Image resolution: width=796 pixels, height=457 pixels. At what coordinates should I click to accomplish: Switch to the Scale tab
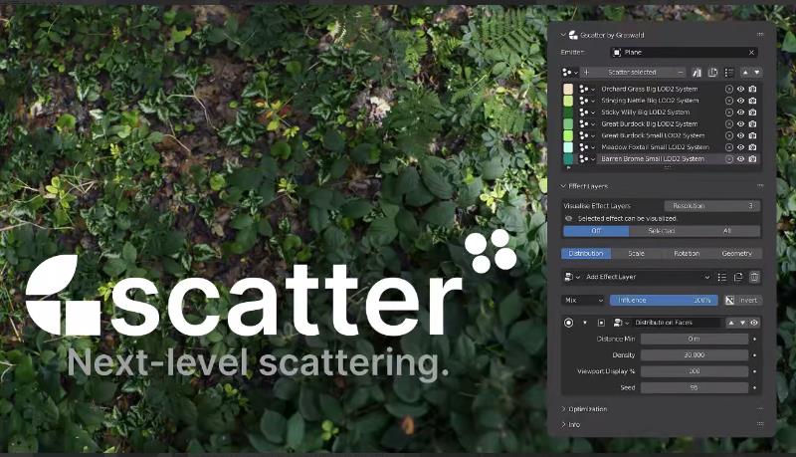tap(636, 253)
